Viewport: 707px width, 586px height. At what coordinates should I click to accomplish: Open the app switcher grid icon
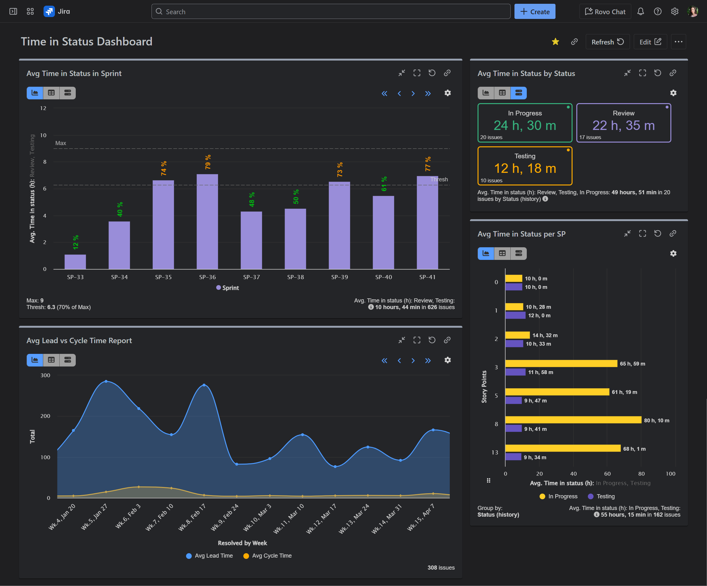(30, 11)
